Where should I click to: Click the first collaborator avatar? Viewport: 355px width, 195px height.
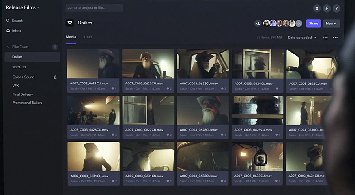[x=267, y=23]
